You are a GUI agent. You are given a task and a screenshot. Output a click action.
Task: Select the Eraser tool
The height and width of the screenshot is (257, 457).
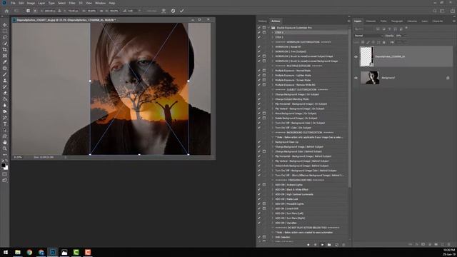click(x=5, y=93)
